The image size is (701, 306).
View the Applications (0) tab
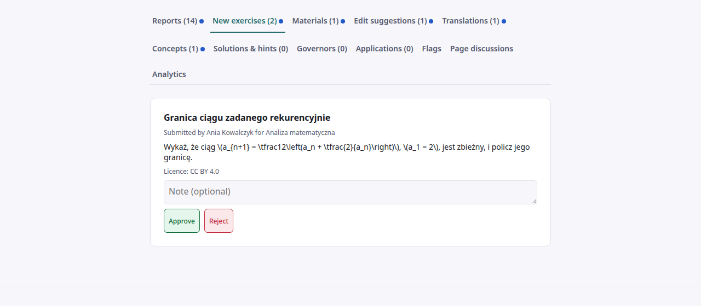384,49
